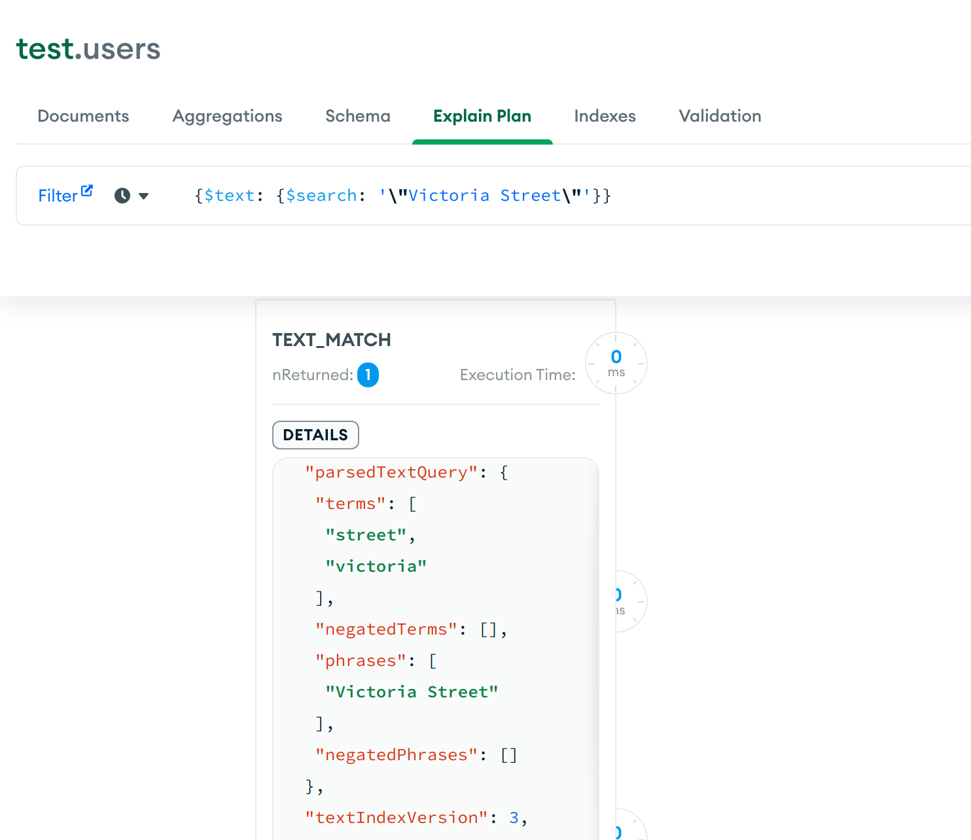Click the textIndexVersion value 3
Image resolution: width=971 pixels, height=840 pixels.
coord(514,818)
